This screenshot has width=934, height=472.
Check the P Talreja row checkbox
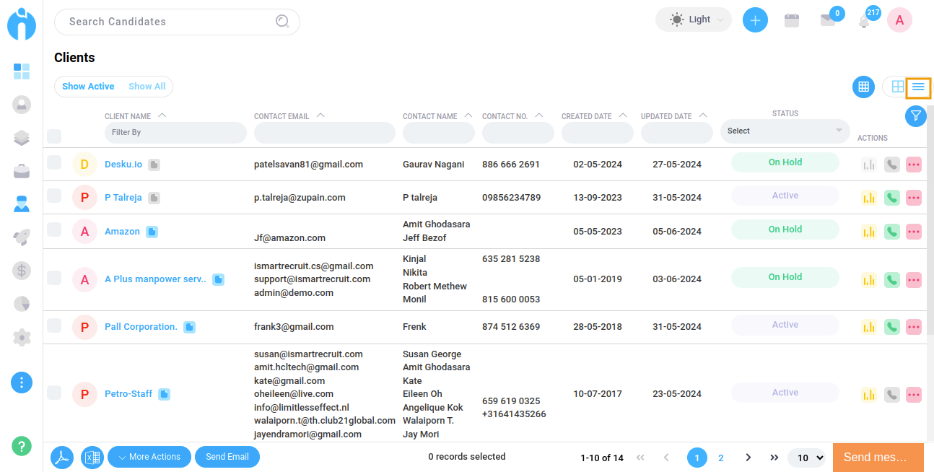pos(54,196)
